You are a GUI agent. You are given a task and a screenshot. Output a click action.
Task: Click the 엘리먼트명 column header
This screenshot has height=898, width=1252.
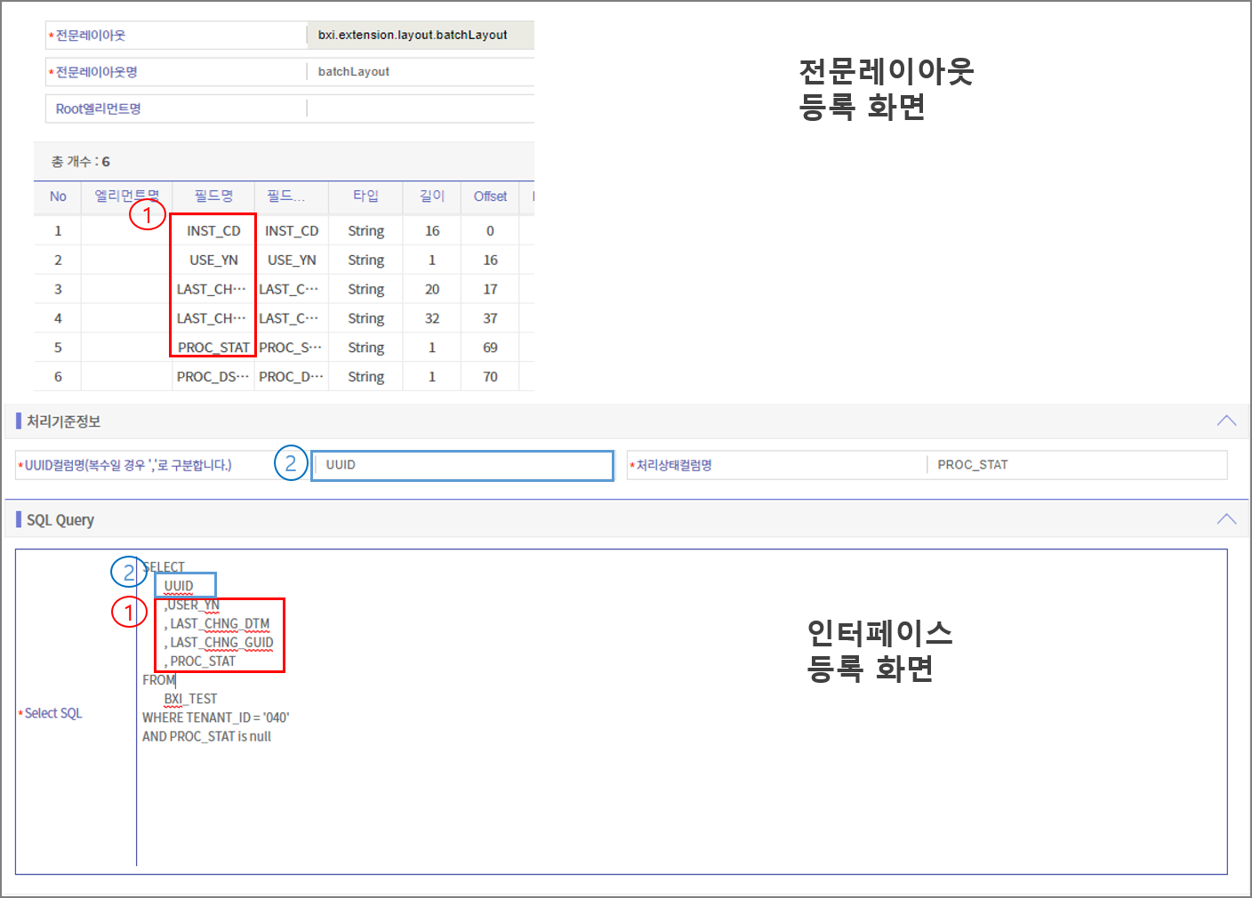tap(127, 196)
